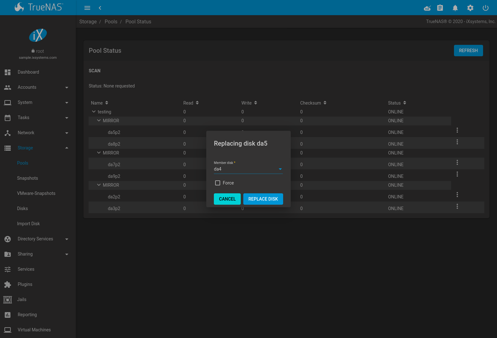Enable the Force checkbox
Viewport: 497px width, 338px height.
(218, 183)
